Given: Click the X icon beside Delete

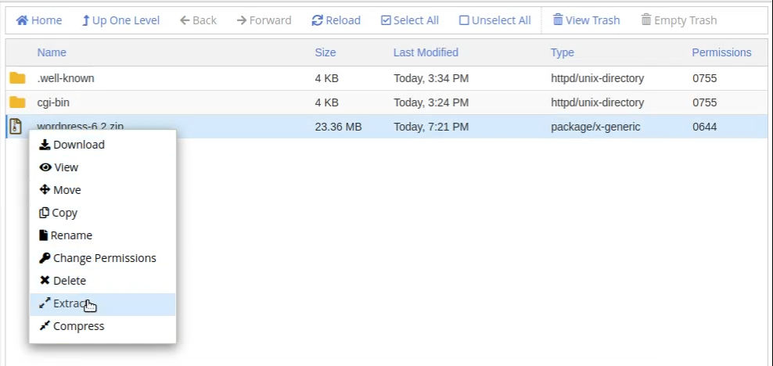Looking at the screenshot, I should pyautogui.click(x=45, y=280).
